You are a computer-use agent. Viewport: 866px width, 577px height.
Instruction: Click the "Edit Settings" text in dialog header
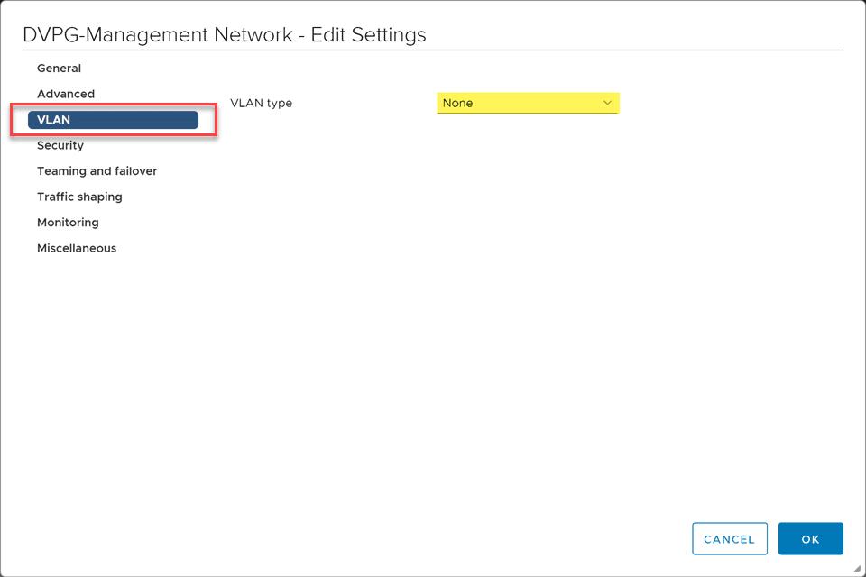click(368, 35)
